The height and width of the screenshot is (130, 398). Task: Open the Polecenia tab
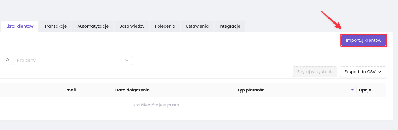click(x=165, y=26)
